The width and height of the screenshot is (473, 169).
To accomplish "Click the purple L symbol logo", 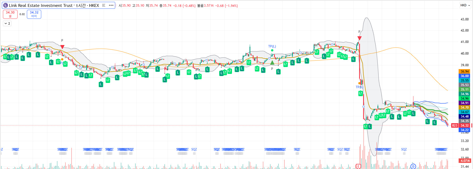I will pyautogui.click(x=6, y=5).
